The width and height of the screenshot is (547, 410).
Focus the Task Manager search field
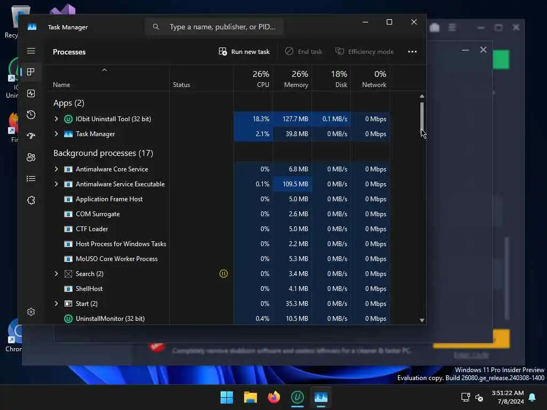click(214, 27)
